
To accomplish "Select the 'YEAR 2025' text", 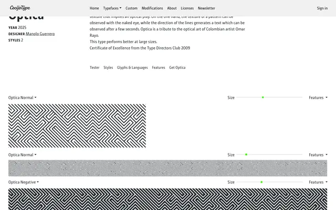I will point(17,27).
